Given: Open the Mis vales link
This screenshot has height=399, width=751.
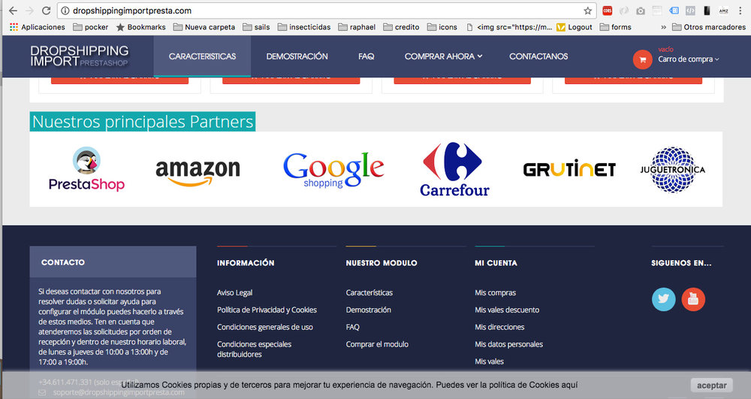Looking at the screenshot, I should (x=489, y=361).
